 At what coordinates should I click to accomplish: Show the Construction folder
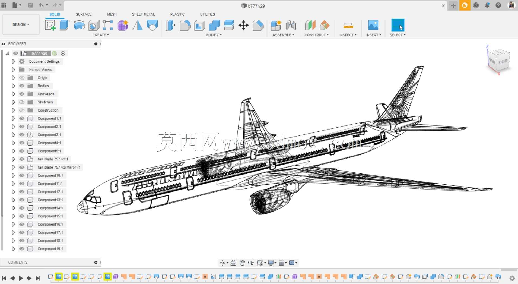22,110
